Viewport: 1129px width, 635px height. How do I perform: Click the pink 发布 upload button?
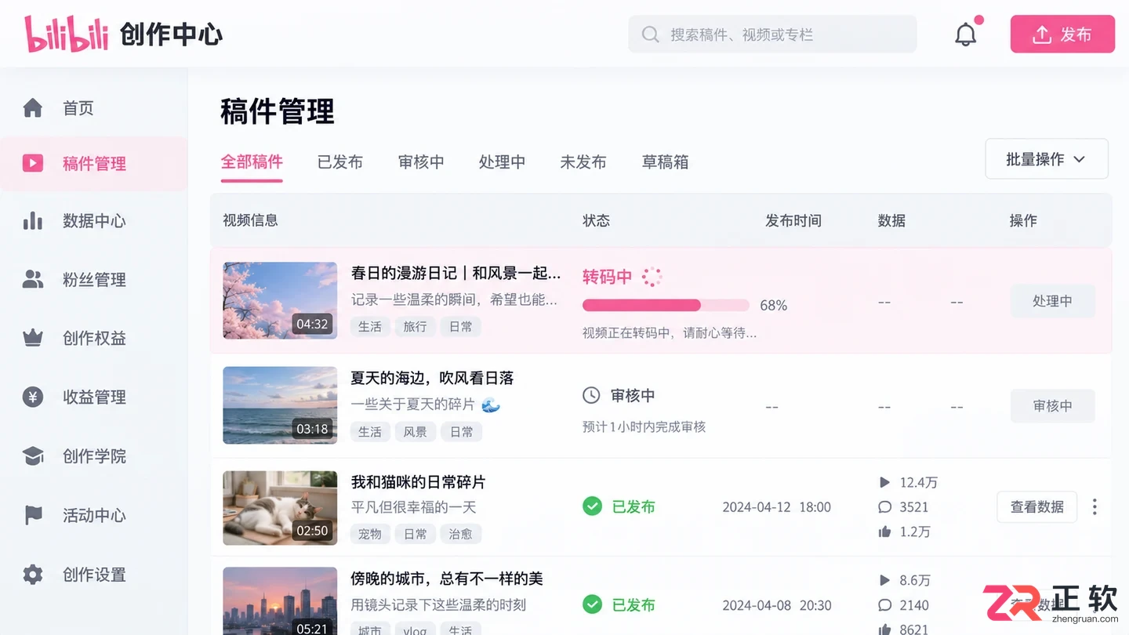[1062, 34]
